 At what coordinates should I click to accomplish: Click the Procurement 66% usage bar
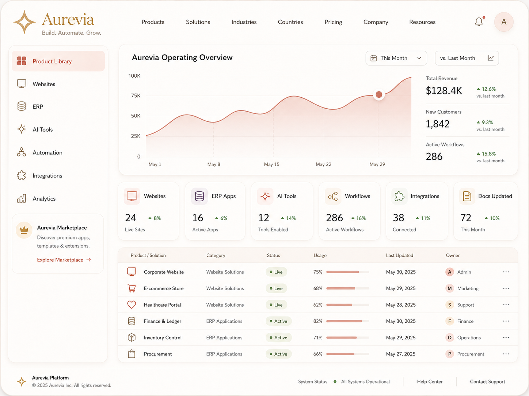pos(348,354)
